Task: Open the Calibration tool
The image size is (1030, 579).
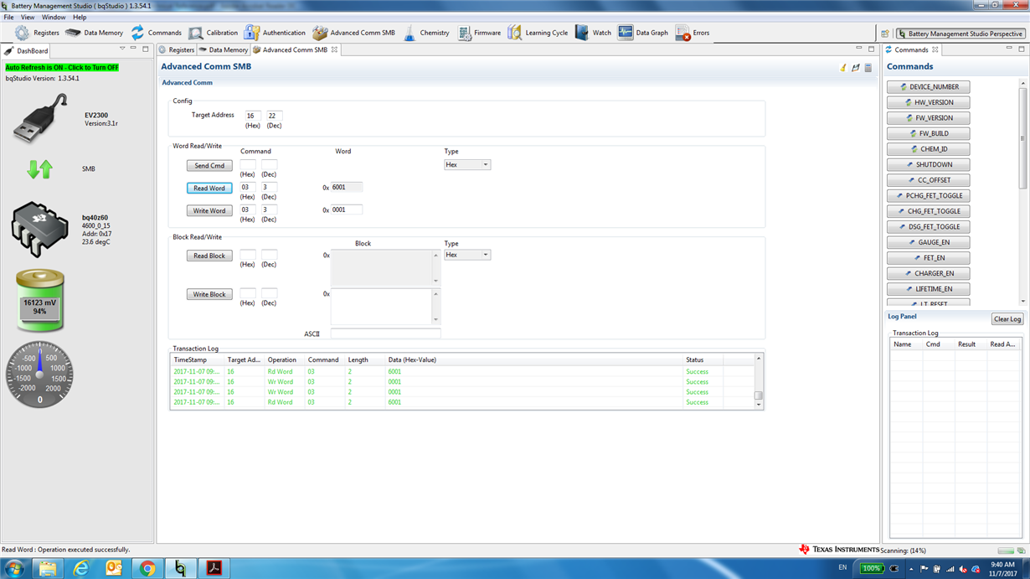Action: [x=213, y=33]
